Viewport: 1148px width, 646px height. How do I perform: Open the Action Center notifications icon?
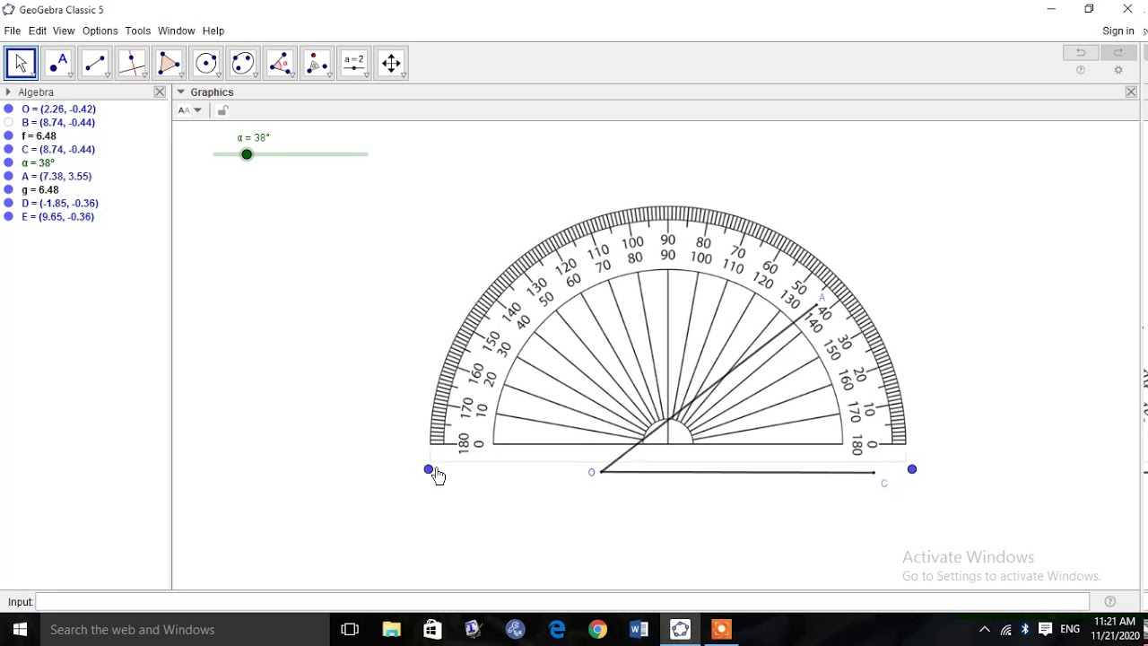tap(1046, 629)
